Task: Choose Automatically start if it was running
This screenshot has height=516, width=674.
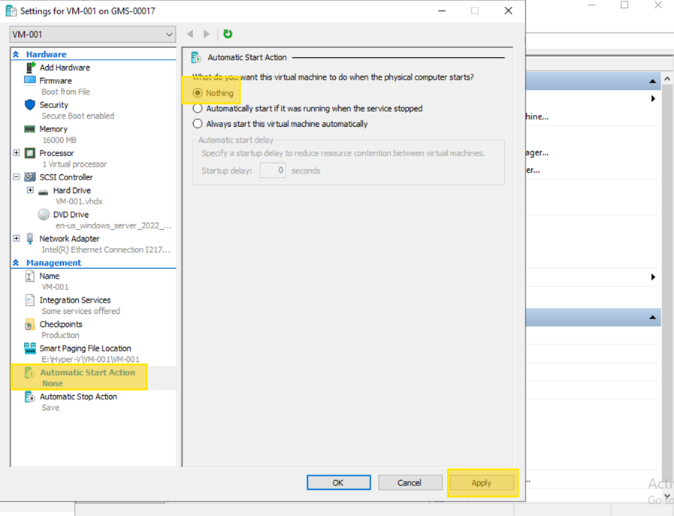Action: 198,109
